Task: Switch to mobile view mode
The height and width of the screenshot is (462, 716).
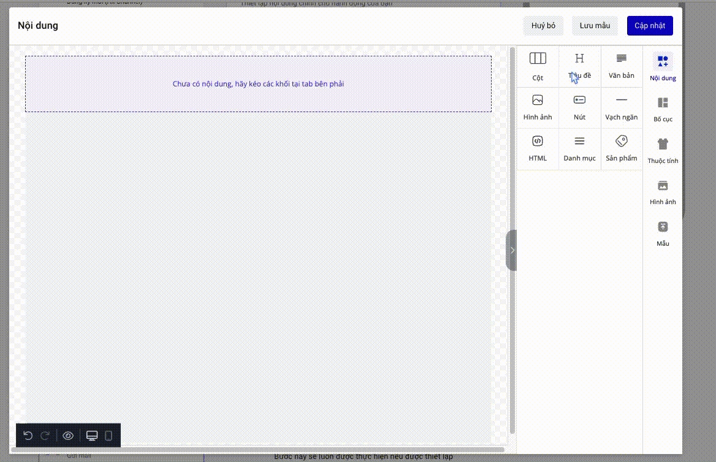Action: [109, 436]
